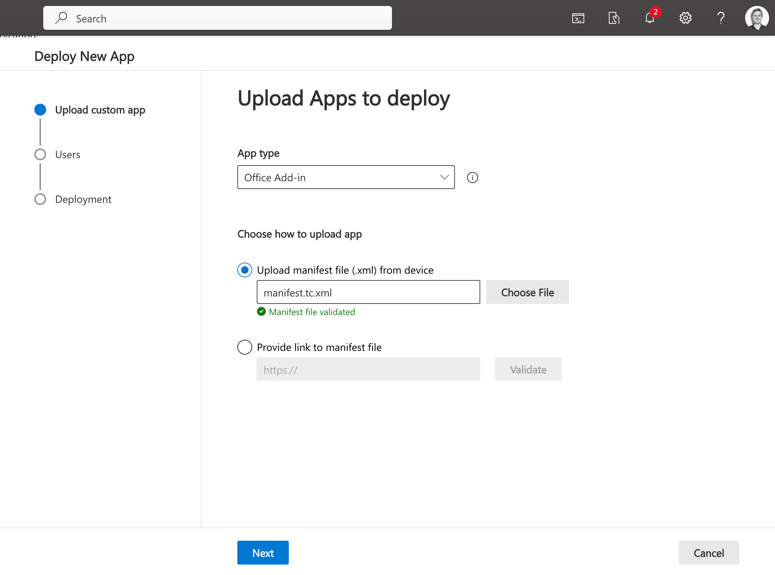Click the App type info icon
Screen dimensions: 775x575
tap(472, 177)
